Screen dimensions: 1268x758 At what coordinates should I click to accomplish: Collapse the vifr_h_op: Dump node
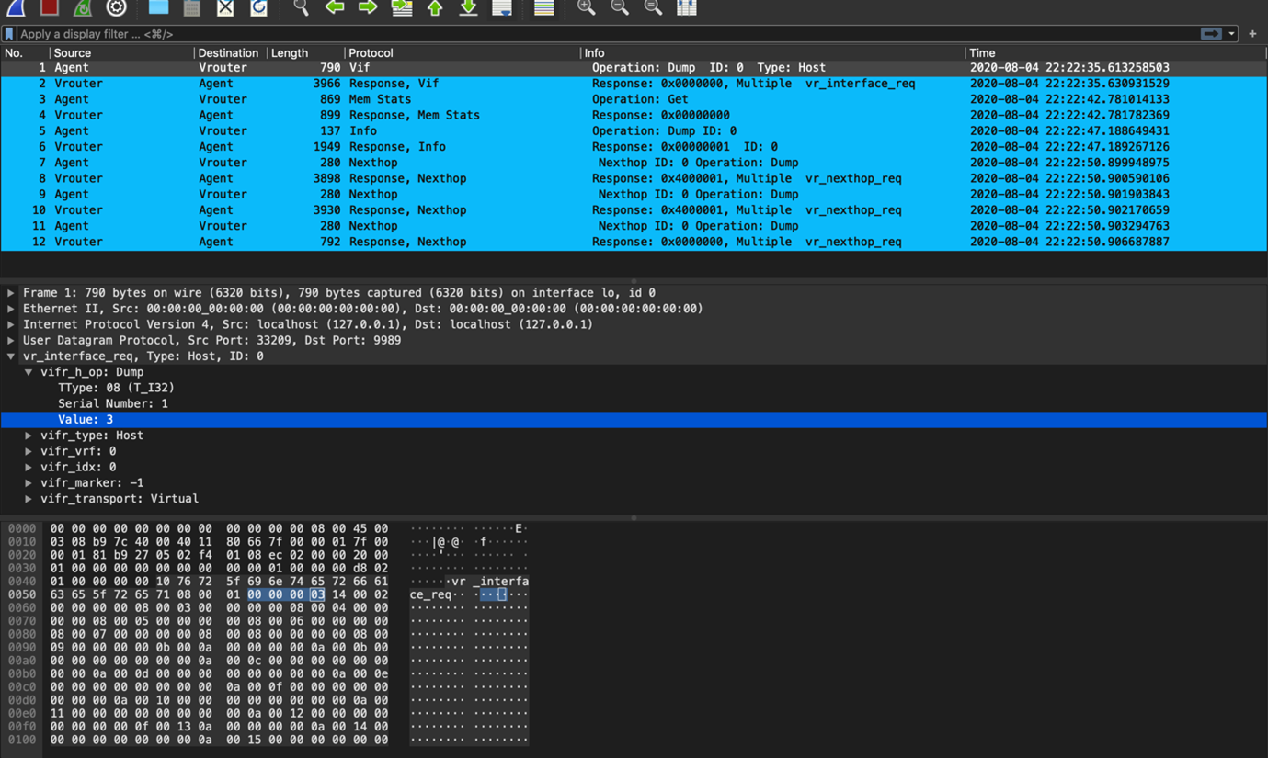pos(29,372)
